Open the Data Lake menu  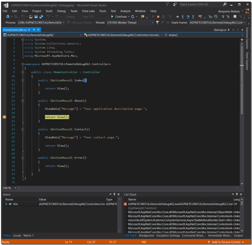click(88, 11)
